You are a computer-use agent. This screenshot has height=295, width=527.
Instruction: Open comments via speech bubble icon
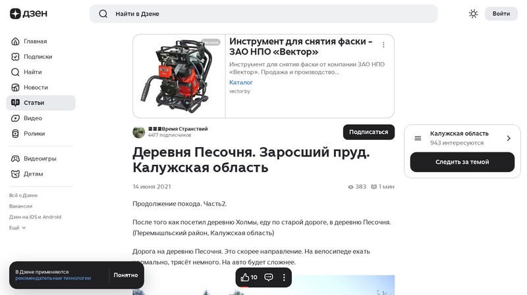pyautogui.click(x=269, y=277)
